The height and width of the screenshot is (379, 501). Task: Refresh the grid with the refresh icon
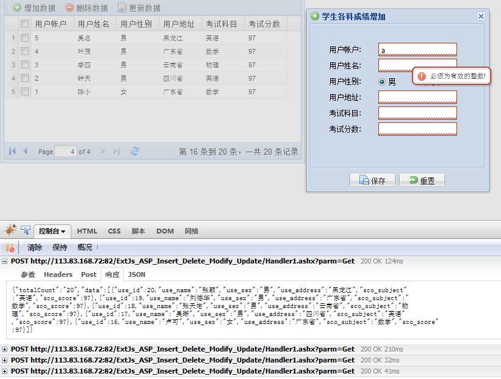tap(135, 151)
